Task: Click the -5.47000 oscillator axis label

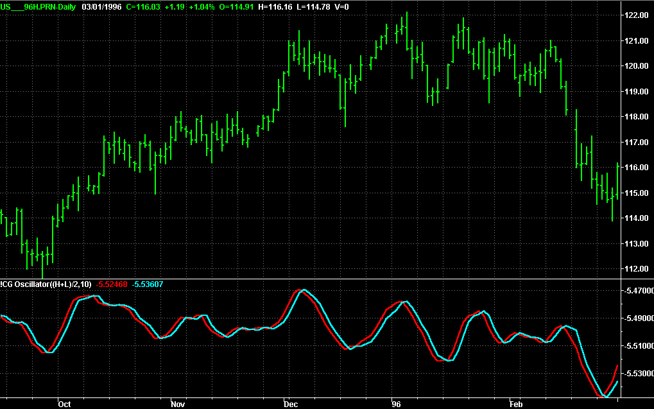Action: pos(639,290)
